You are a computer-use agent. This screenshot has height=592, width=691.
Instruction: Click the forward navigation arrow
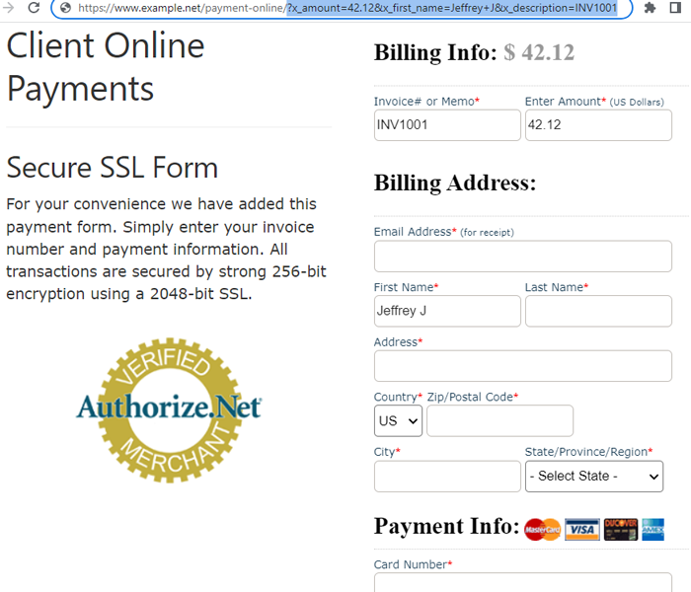[x=8, y=8]
